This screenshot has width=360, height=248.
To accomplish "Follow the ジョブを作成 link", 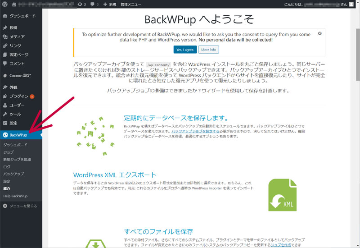I will (x=280, y=245).
